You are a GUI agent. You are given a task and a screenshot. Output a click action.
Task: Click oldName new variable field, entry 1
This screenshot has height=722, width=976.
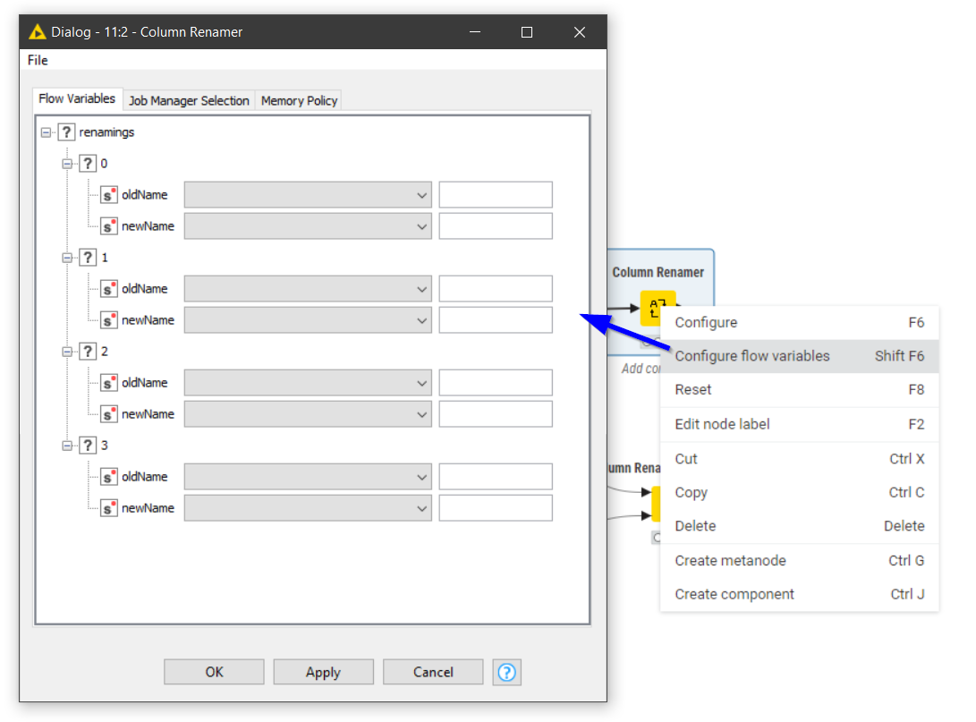click(x=496, y=289)
